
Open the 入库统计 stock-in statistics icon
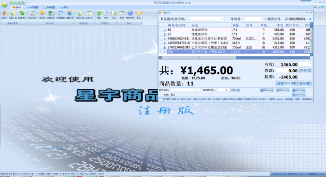point(42,15)
